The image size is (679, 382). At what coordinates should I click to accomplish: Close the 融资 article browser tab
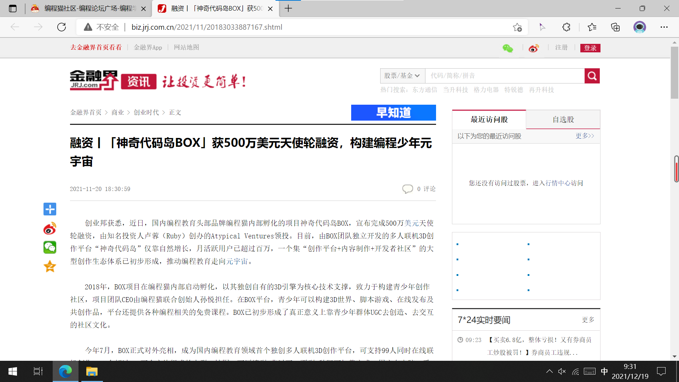pyautogui.click(x=271, y=8)
